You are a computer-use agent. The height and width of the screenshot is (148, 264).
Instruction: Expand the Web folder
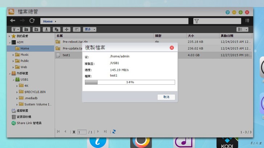click(x=13, y=67)
